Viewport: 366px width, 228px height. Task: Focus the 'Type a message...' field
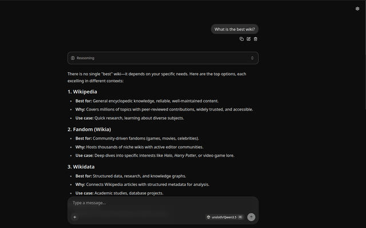[x=163, y=203]
